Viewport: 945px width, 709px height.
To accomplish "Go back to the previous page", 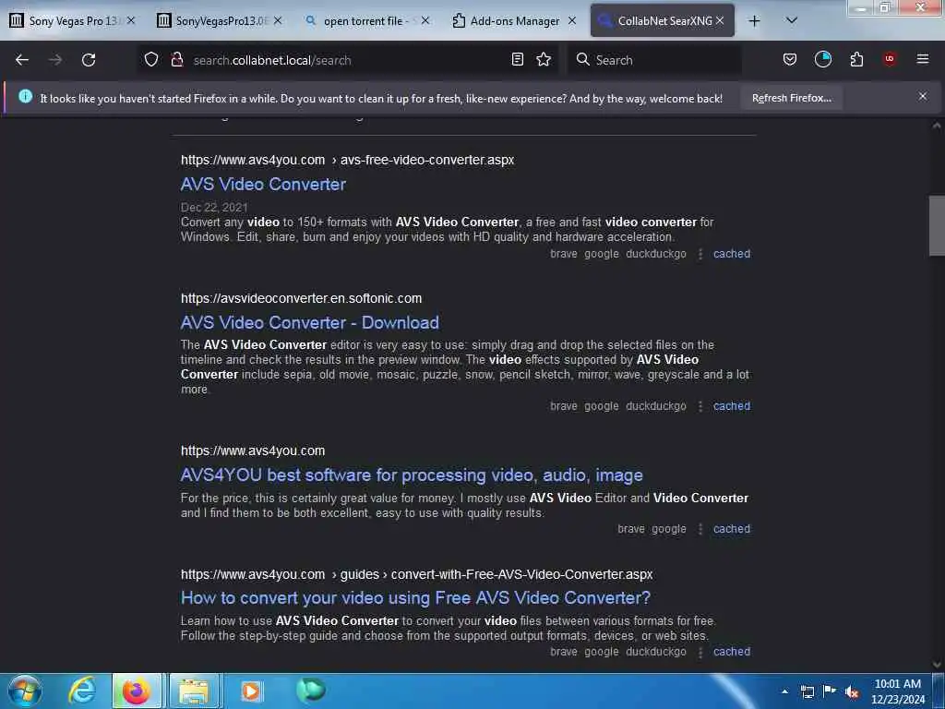I will tap(22, 60).
